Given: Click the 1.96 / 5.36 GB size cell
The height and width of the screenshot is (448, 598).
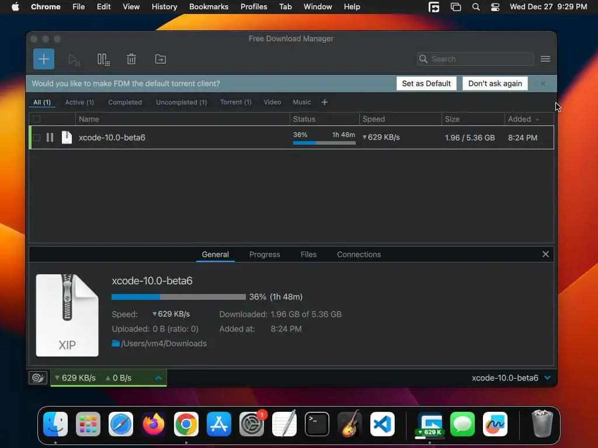Looking at the screenshot, I should point(470,138).
